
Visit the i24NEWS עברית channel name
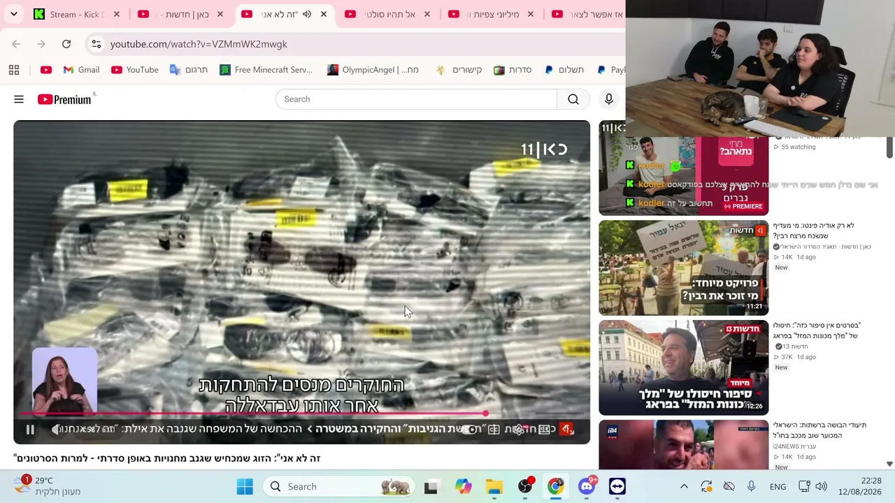click(794, 446)
